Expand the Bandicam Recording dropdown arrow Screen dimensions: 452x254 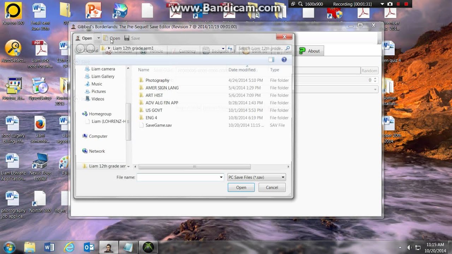[x=382, y=4]
